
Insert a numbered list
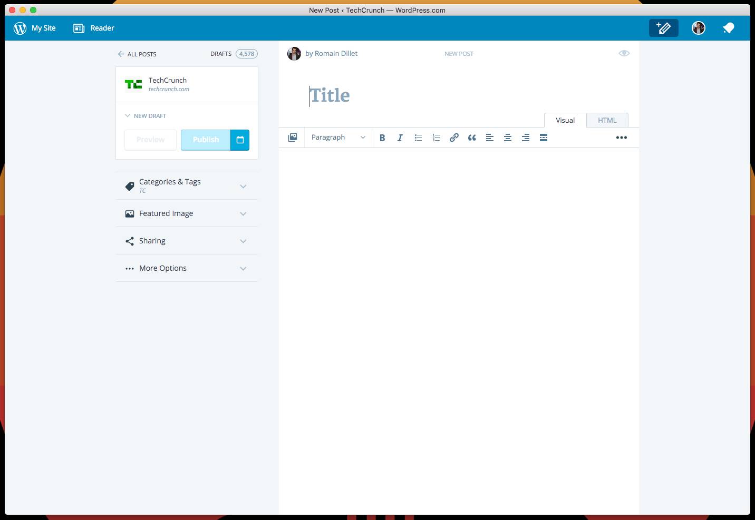(436, 138)
